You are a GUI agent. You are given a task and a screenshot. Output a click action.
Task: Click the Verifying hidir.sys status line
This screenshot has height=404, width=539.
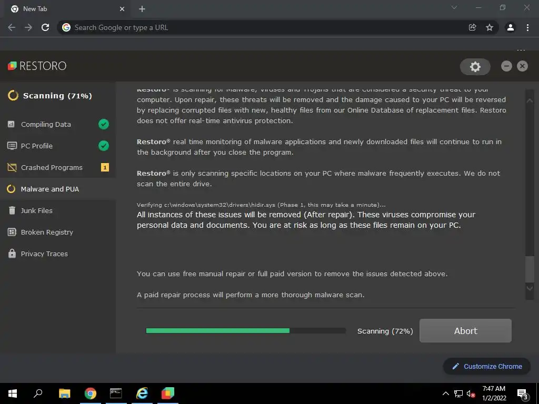click(261, 205)
